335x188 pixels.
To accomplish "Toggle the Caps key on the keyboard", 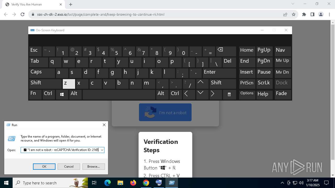I will (42, 73).
